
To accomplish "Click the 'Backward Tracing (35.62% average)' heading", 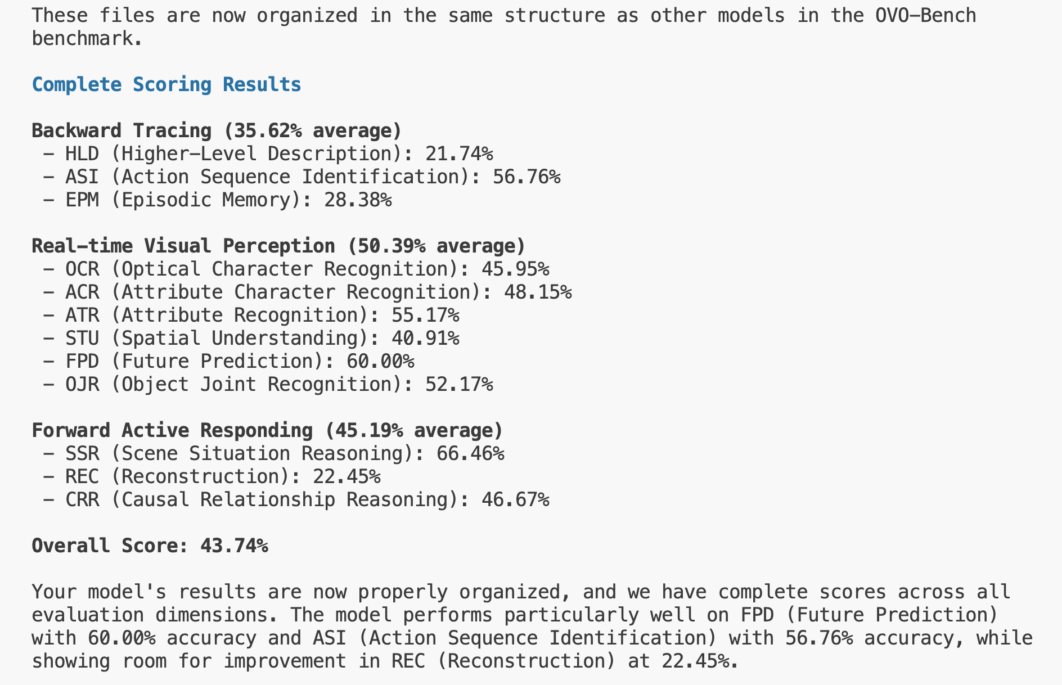I will (x=217, y=130).
